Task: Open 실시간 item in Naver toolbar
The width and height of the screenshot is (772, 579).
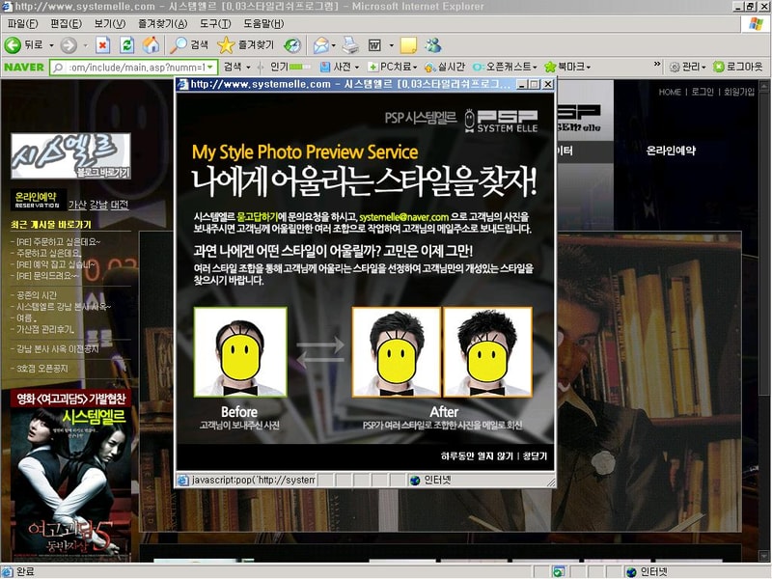Action: [x=445, y=67]
